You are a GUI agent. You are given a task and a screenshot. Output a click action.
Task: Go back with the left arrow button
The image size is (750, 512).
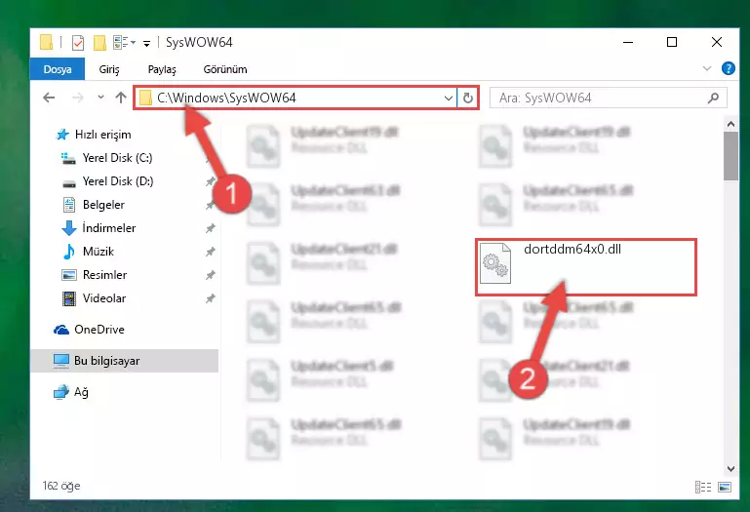click(x=49, y=98)
